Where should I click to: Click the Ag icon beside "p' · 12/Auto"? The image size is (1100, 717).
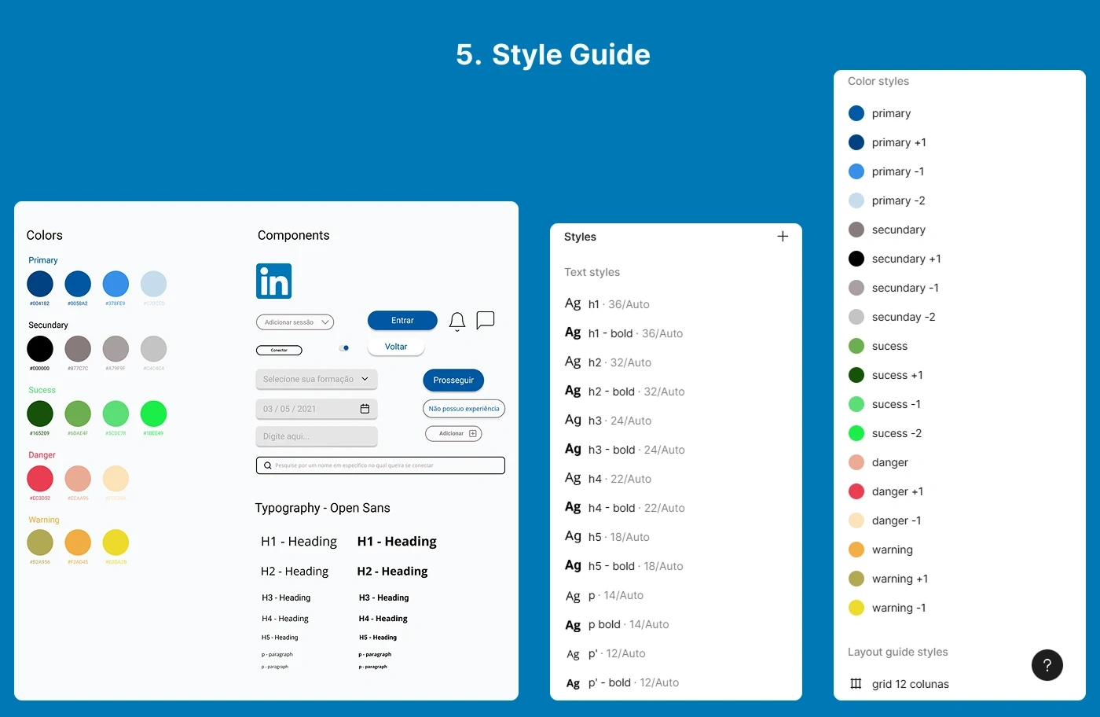click(x=573, y=654)
